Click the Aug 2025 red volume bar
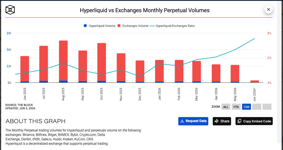Viewport: 283px width, 150px height. [x=63, y=60]
